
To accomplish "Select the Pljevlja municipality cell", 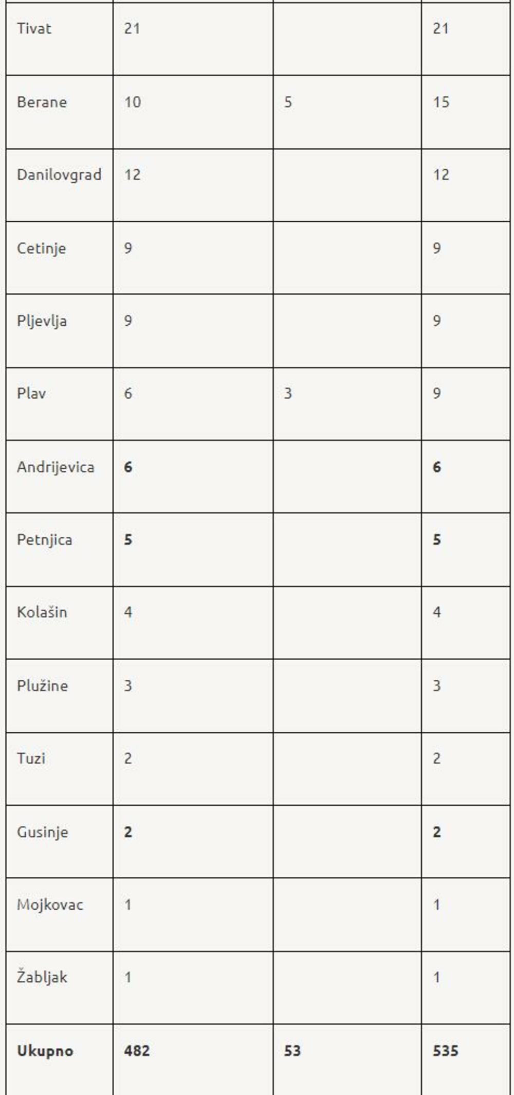I will pyautogui.click(x=42, y=321).
